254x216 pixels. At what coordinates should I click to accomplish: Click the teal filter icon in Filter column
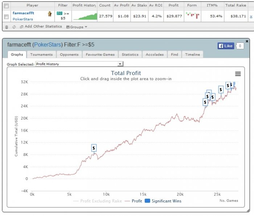pyautogui.click(x=60, y=13)
